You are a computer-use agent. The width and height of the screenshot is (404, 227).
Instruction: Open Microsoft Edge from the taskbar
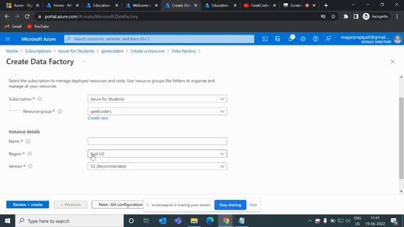[210, 221]
